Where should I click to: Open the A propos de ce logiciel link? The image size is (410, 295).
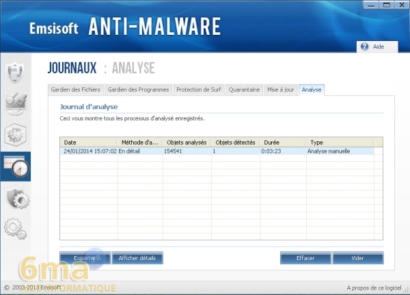(x=374, y=288)
